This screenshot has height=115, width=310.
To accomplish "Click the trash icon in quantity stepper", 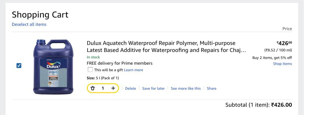I will click(93, 88).
